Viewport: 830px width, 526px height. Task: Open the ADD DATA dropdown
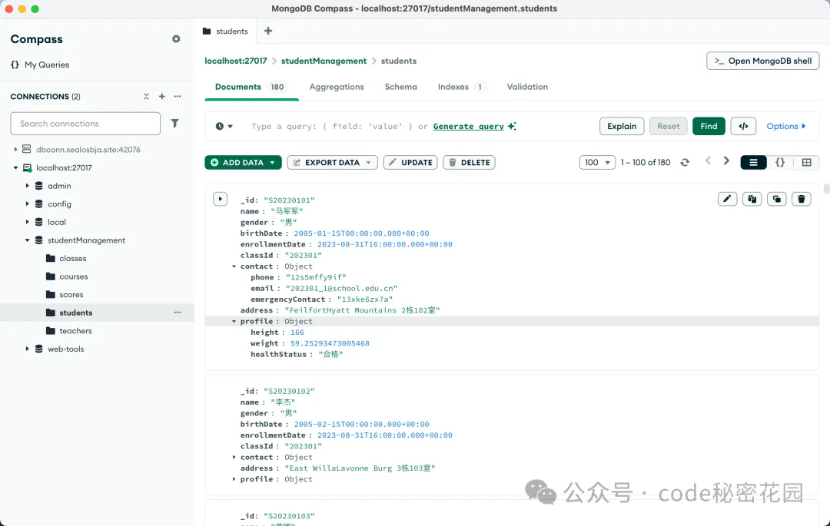click(243, 162)
